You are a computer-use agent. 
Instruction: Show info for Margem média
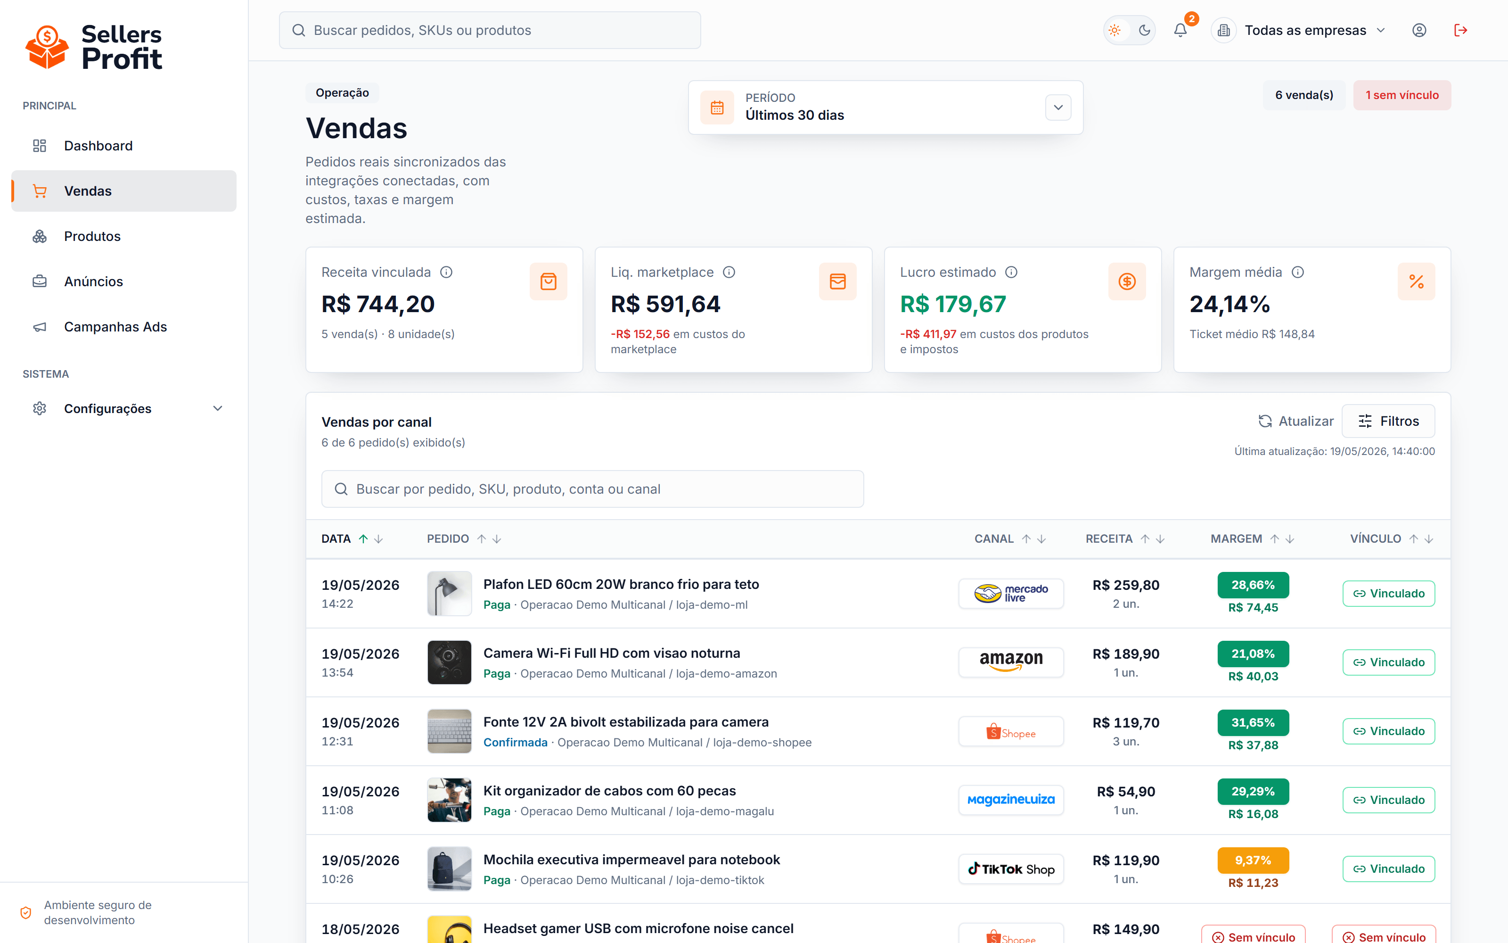[x=1297, y=272]
